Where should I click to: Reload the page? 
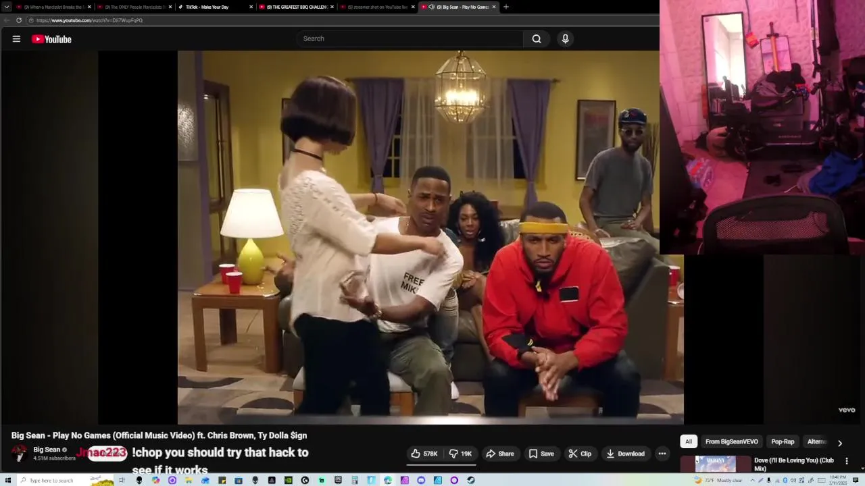[x=19, y=20]
